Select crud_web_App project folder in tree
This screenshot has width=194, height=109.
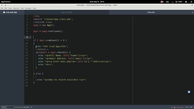tap(11, 12)
